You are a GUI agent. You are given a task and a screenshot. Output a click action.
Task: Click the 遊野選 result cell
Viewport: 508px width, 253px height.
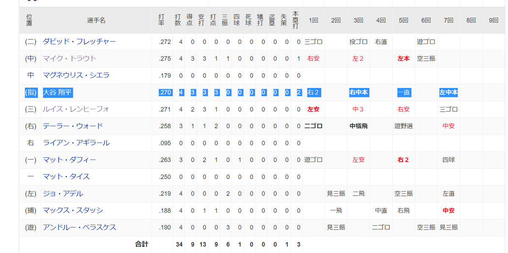pos(403,126)
